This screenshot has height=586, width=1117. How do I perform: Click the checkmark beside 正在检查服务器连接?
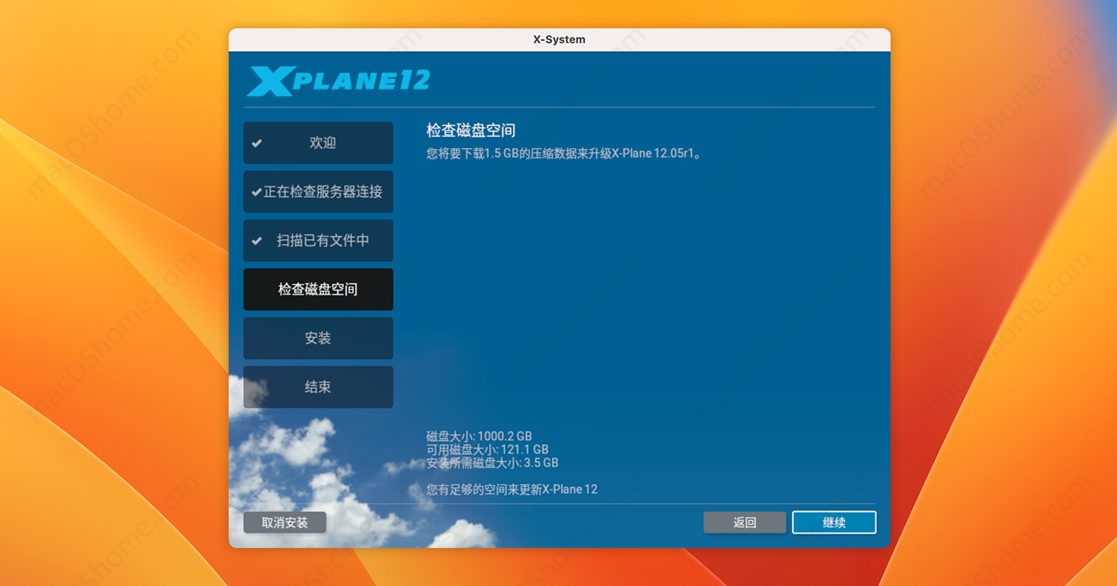257,192
